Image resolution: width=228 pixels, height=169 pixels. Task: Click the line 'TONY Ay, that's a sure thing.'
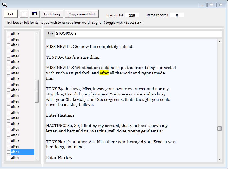coord(73,57)
